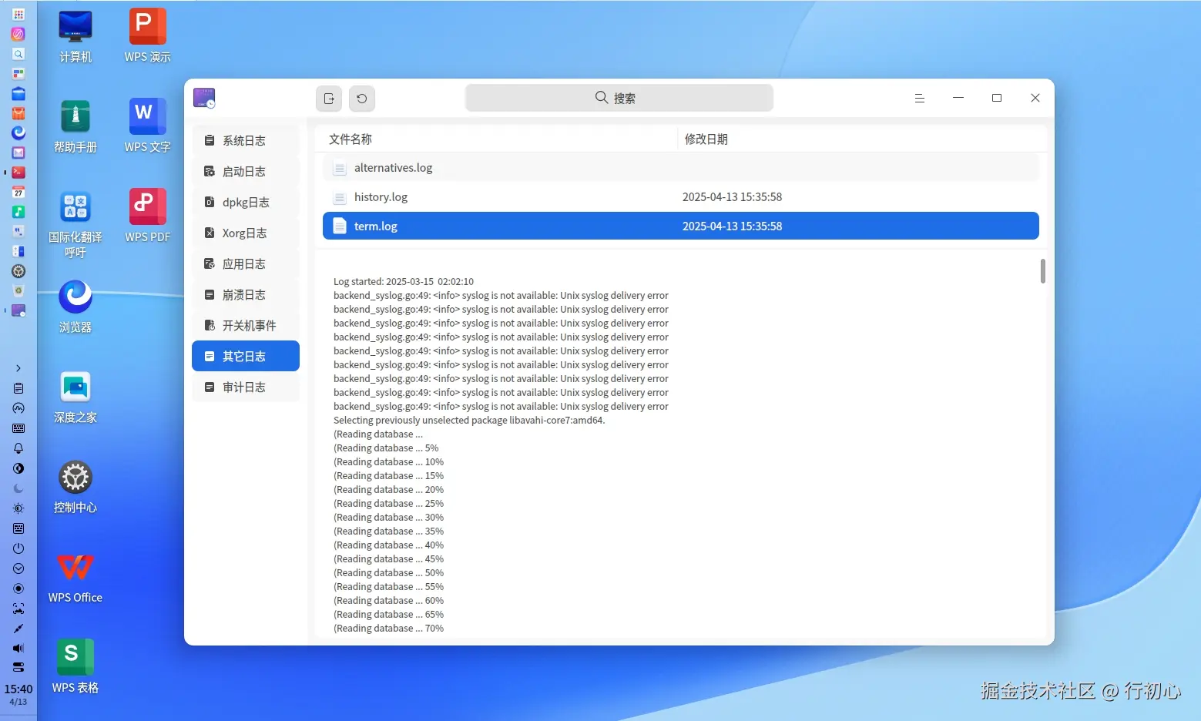Click the refresh log button in toolbar
1201x721 pixels.
(362, 99)
